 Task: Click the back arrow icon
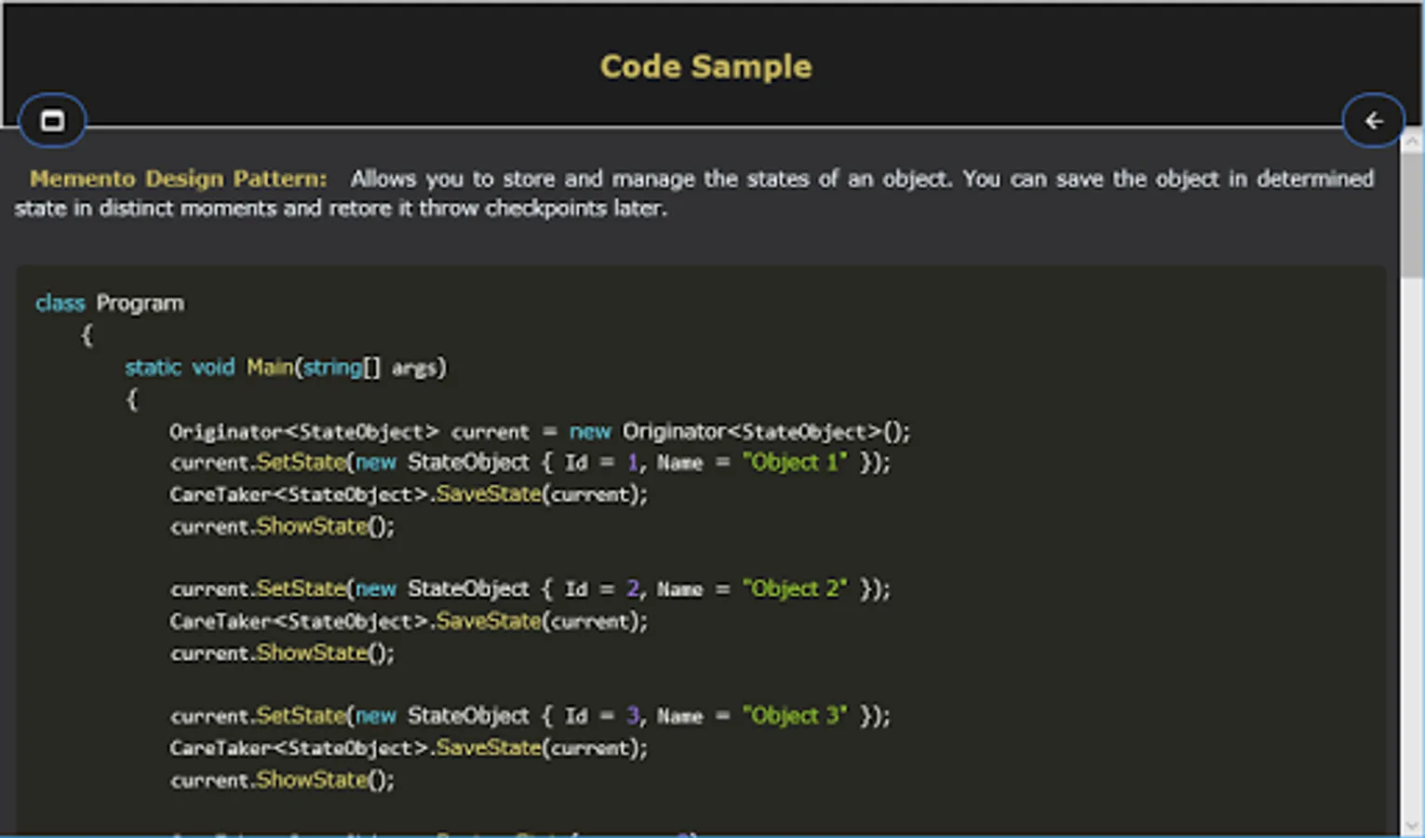pos(1373,121)
